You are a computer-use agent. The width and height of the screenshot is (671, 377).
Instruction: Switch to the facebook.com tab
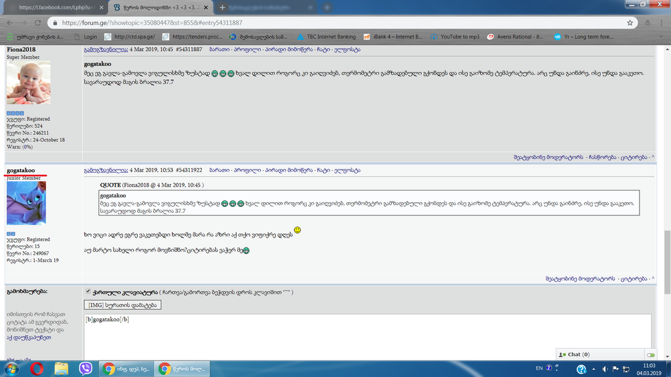(x=56, y=7)
